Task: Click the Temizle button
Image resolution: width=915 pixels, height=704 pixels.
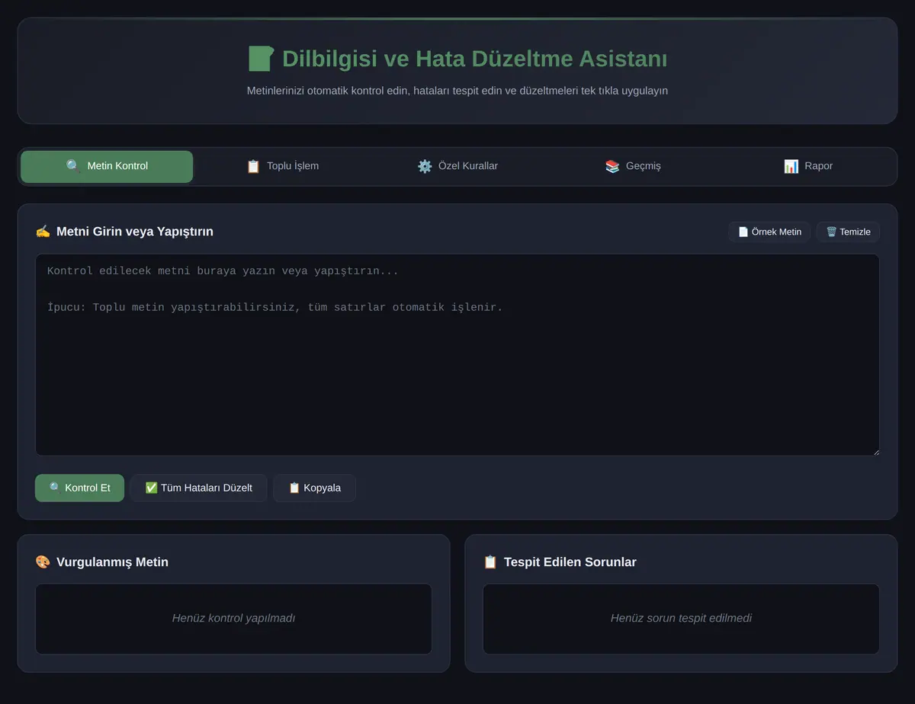Action: click(848, 232)
